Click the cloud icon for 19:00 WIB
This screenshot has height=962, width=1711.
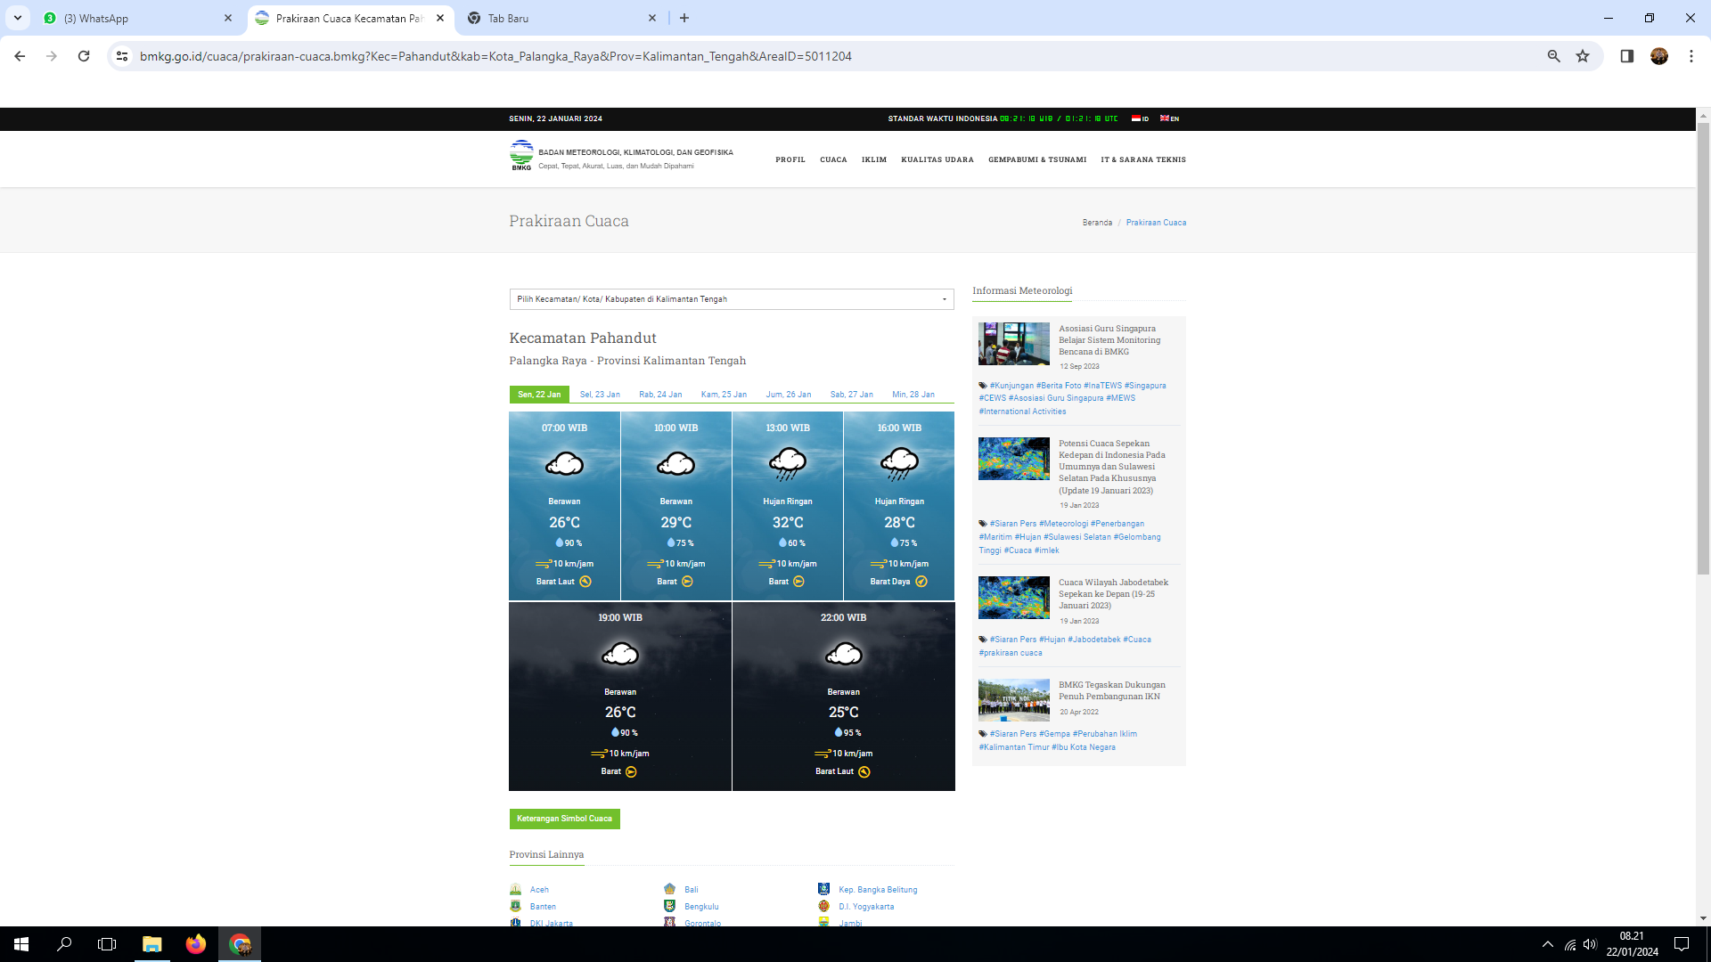pos(620,655)
